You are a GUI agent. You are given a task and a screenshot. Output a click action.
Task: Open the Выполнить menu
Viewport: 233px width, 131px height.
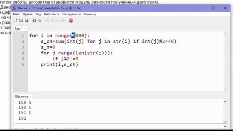52,14
